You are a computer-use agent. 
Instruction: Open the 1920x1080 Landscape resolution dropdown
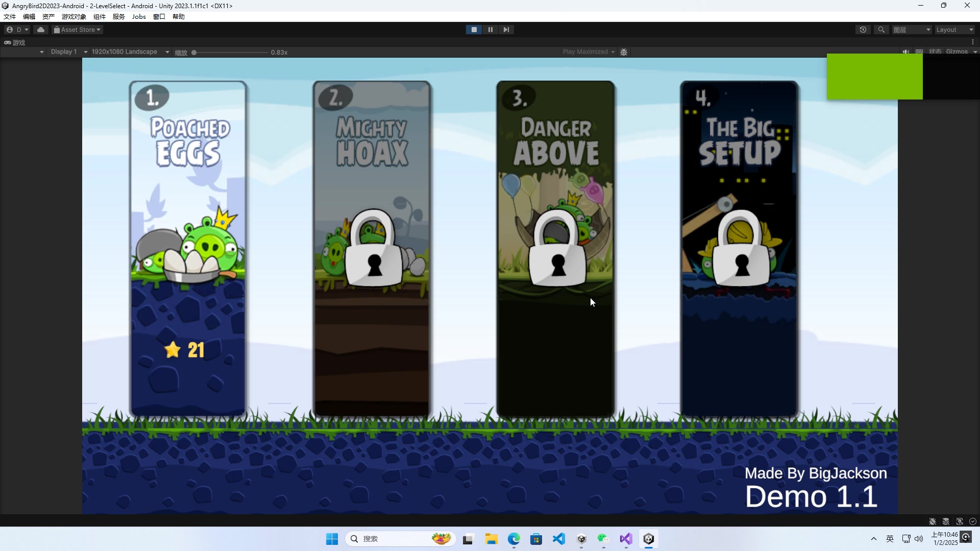[x=130, y=52]
